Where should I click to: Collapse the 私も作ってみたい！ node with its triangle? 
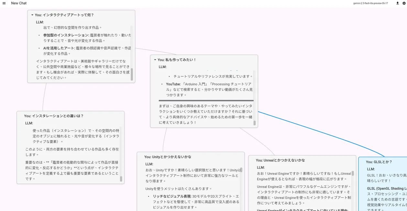[155, 60]
